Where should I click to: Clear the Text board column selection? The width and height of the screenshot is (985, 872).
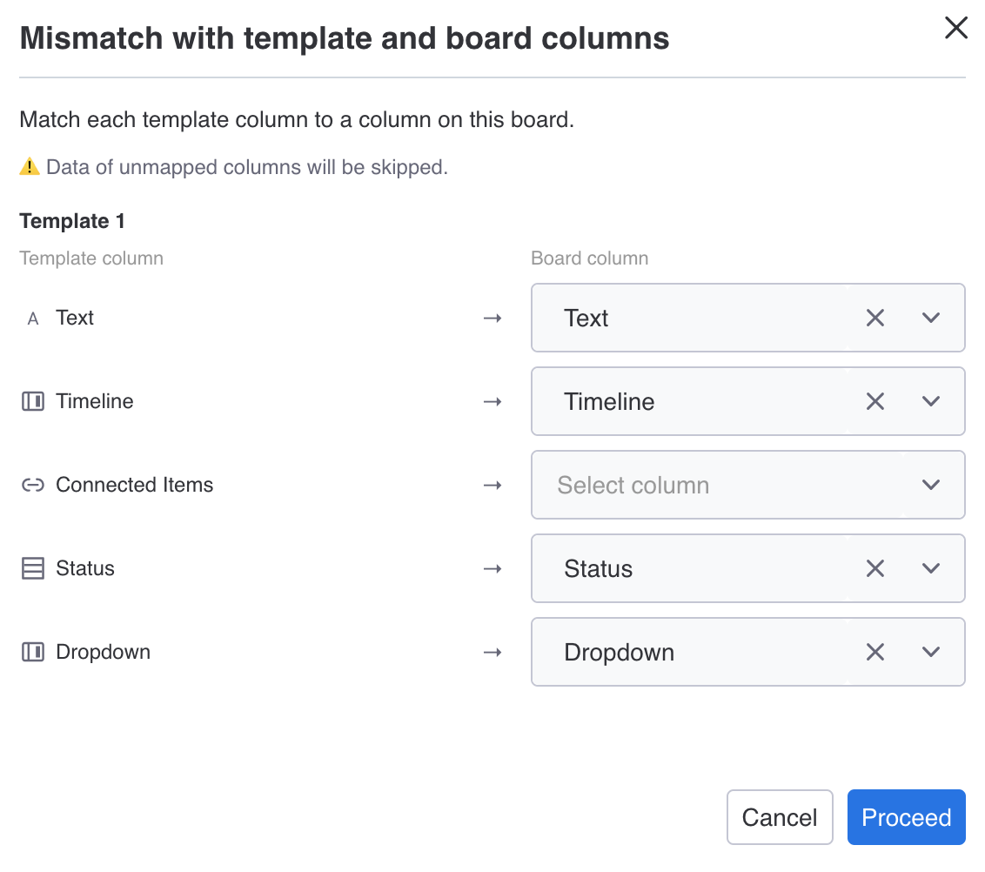875,318
